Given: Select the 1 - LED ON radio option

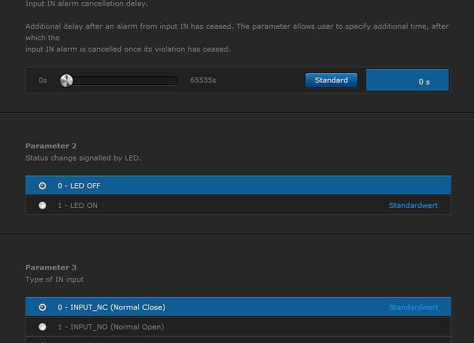Looking at the screenshot, I should (x=238, y=205).
